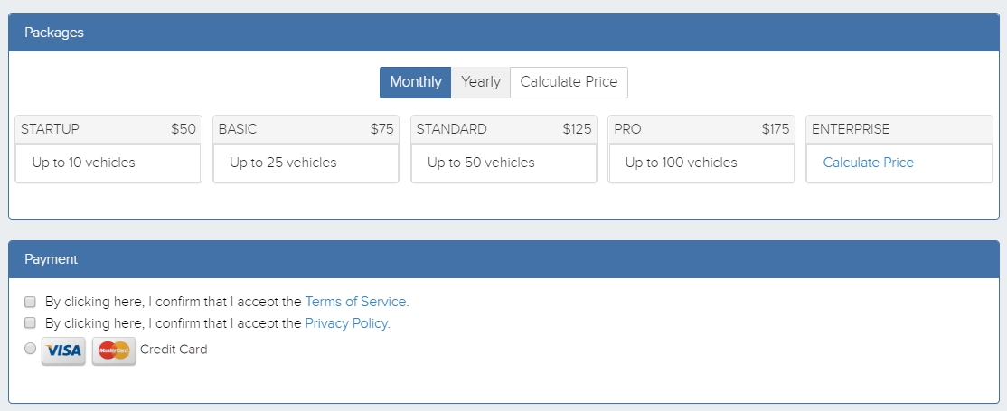Check the Terms of Service acceptance box

point(30,302)
